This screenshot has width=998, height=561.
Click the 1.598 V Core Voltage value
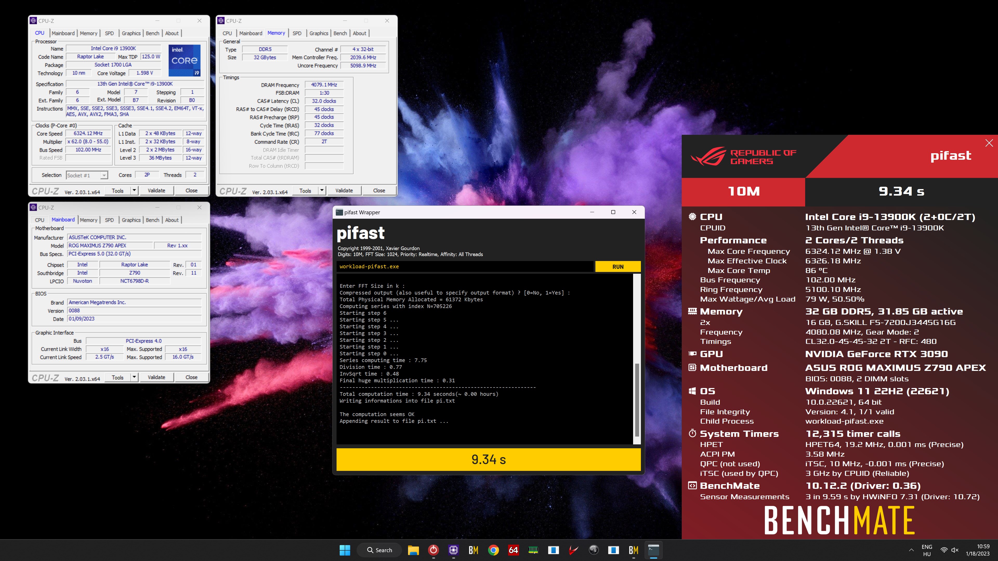145,73
